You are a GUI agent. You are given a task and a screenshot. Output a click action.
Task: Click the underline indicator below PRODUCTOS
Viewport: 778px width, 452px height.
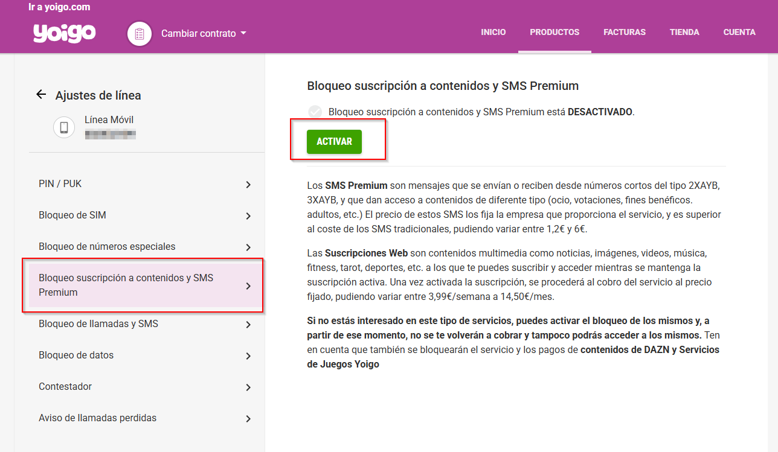(x=555, y=53)
